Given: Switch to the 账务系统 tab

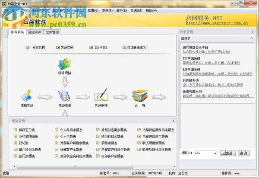Looking at the screenshot, I should click(17, 32).
